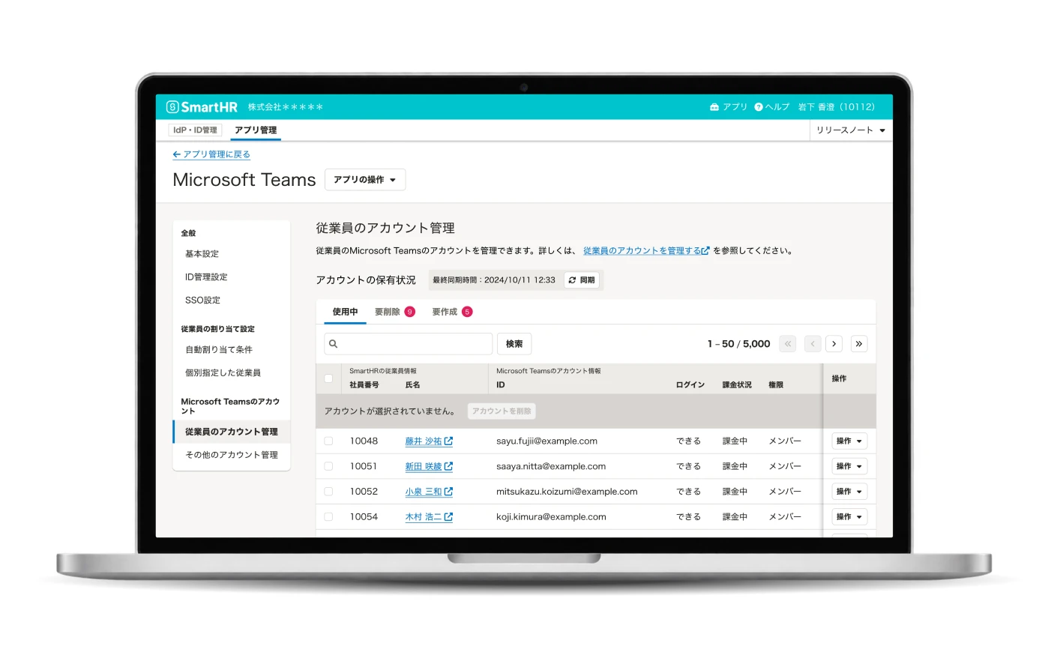Open ID管理設定 in sidebar

[x=232, y=277]
